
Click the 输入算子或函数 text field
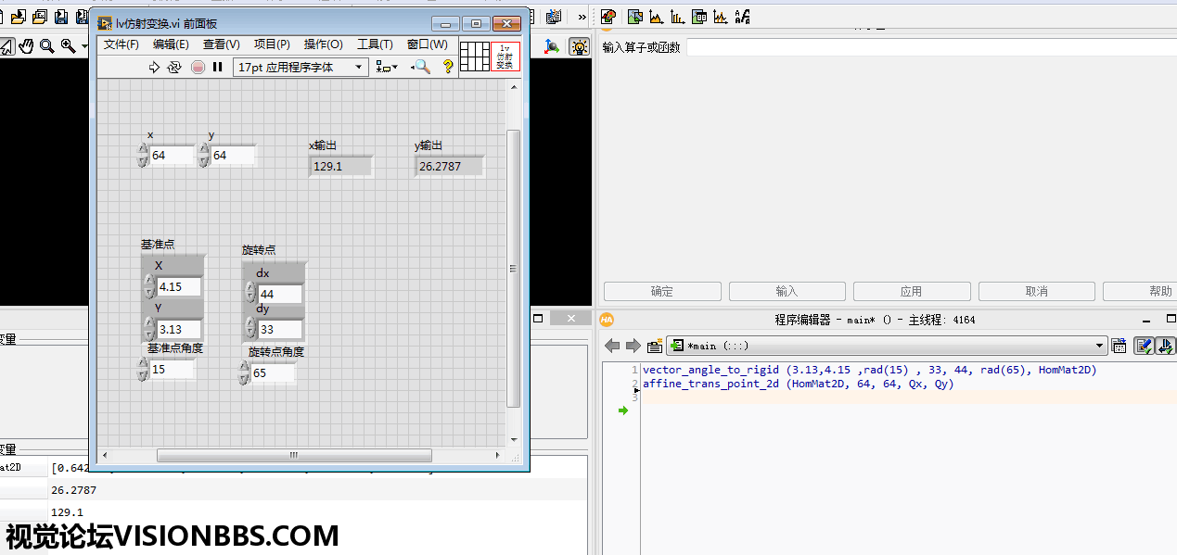928,47
